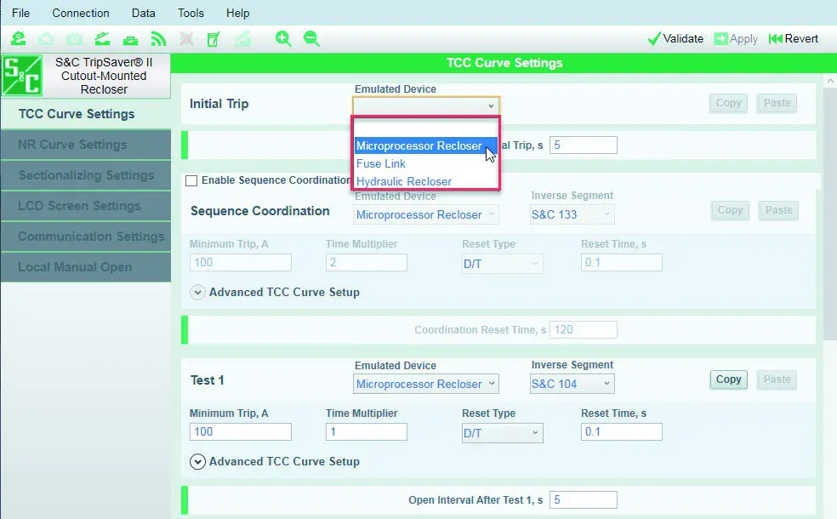Click the vertical scrollbar thumb
The height and width of the screenshot is (519, 837).
coord(830,214)
